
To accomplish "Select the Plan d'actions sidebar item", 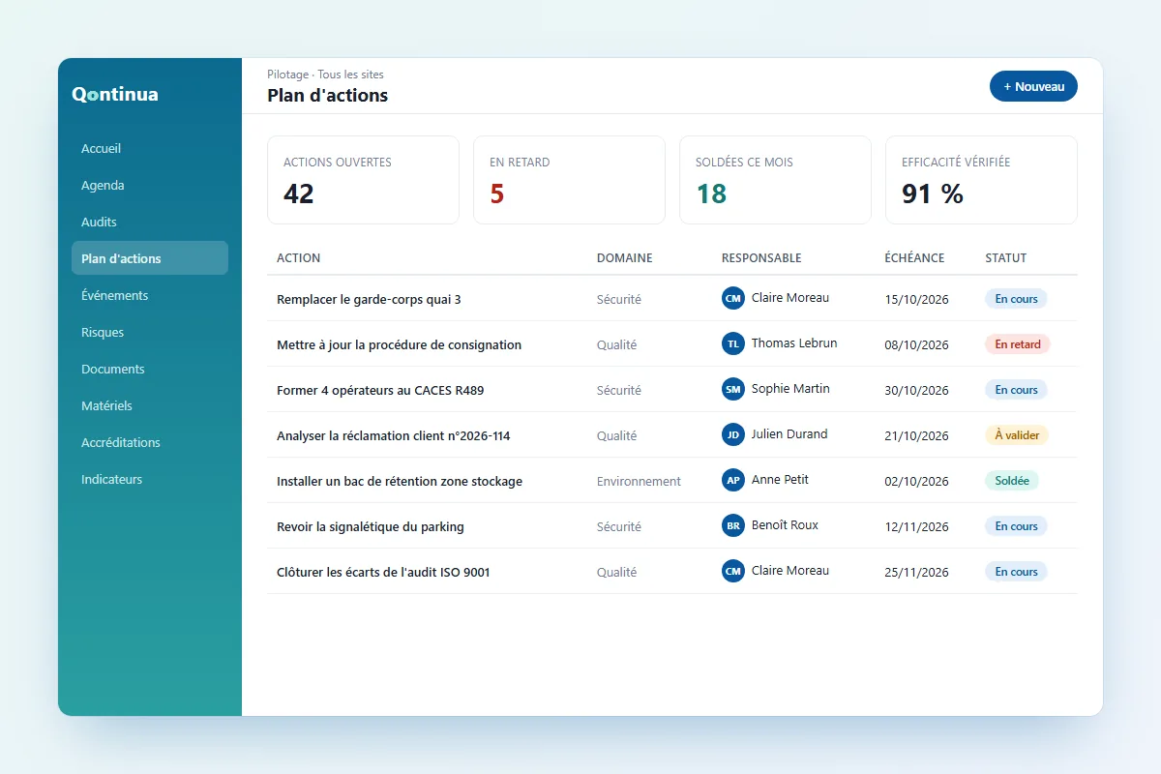I will (150, 258).
